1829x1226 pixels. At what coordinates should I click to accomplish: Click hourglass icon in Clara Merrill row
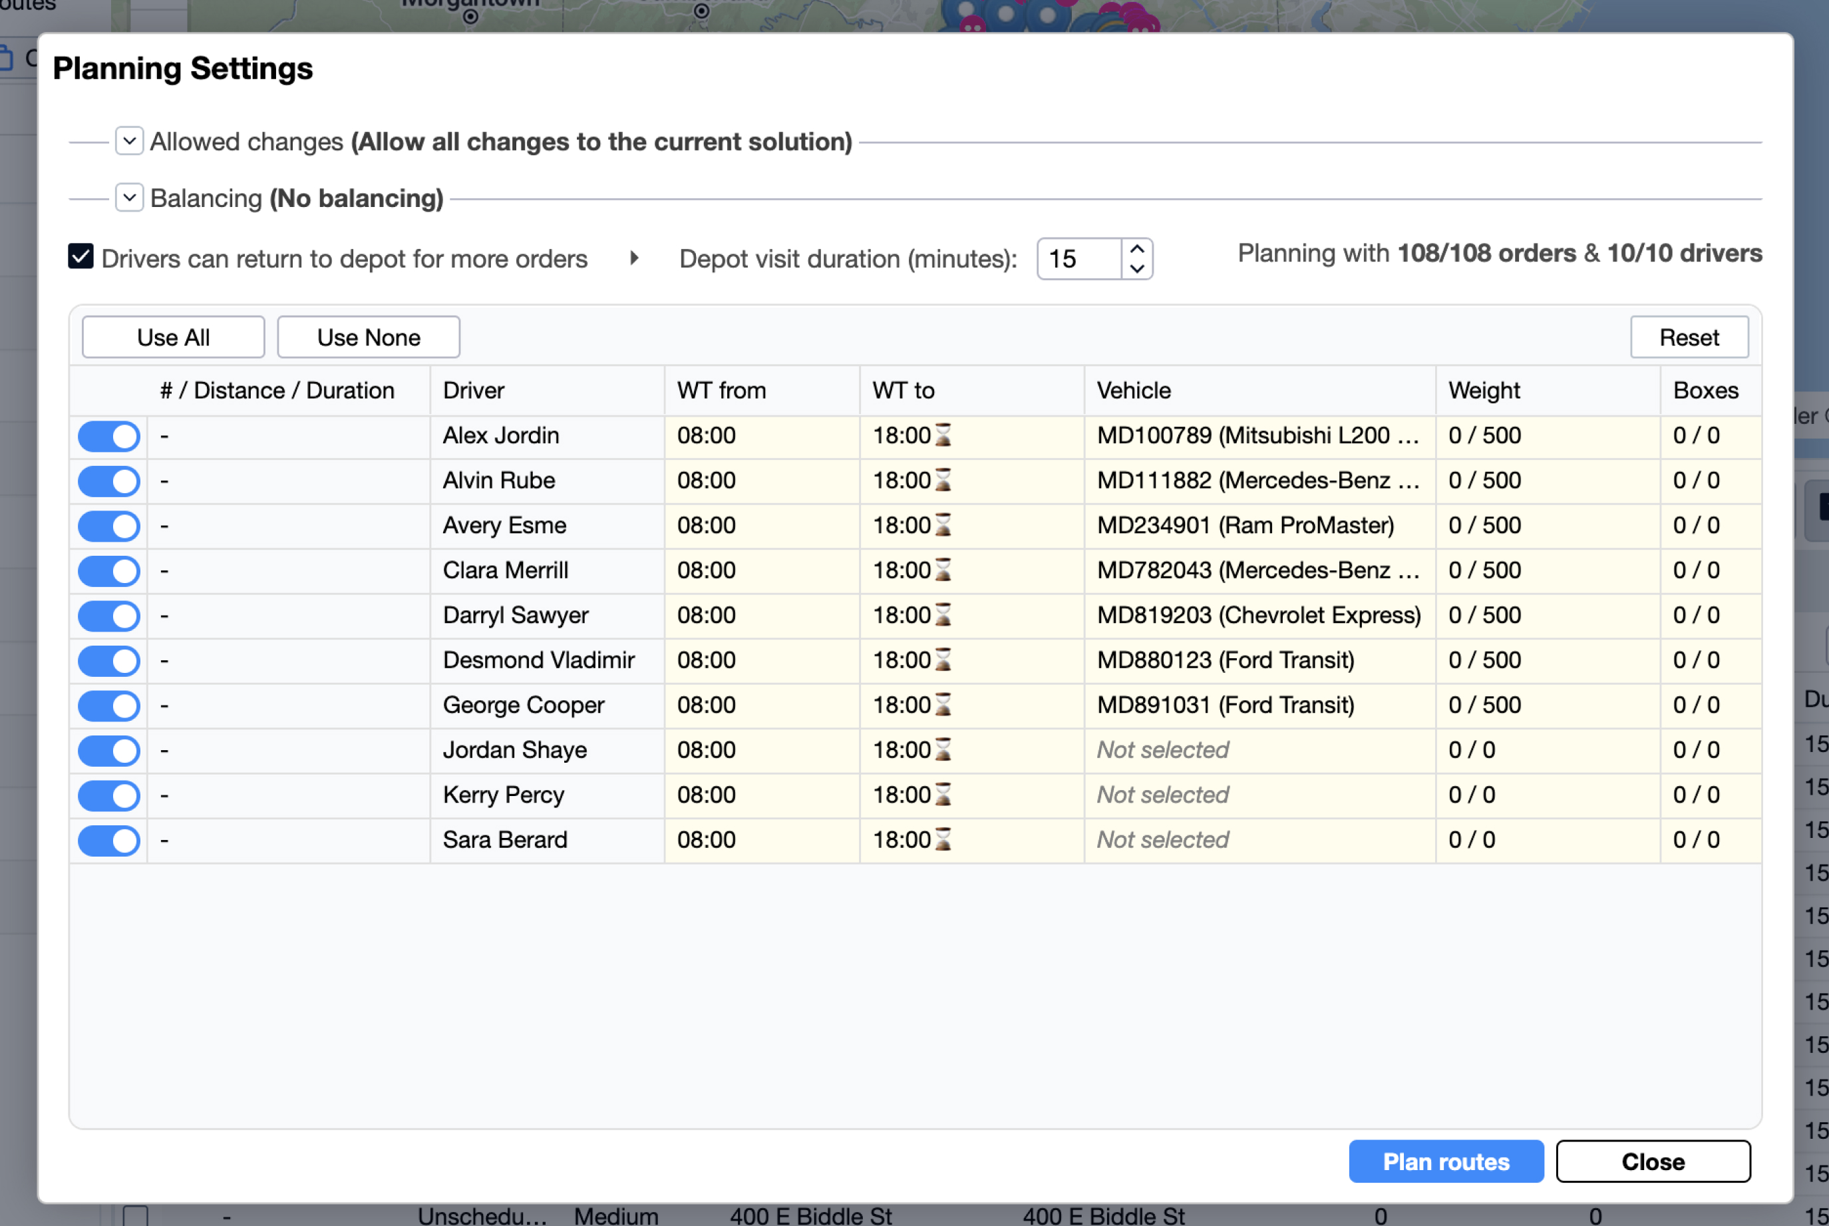click(x=943, y=569)
